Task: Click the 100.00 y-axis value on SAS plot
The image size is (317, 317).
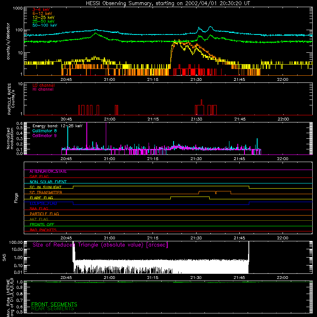Action: point(16,242)
